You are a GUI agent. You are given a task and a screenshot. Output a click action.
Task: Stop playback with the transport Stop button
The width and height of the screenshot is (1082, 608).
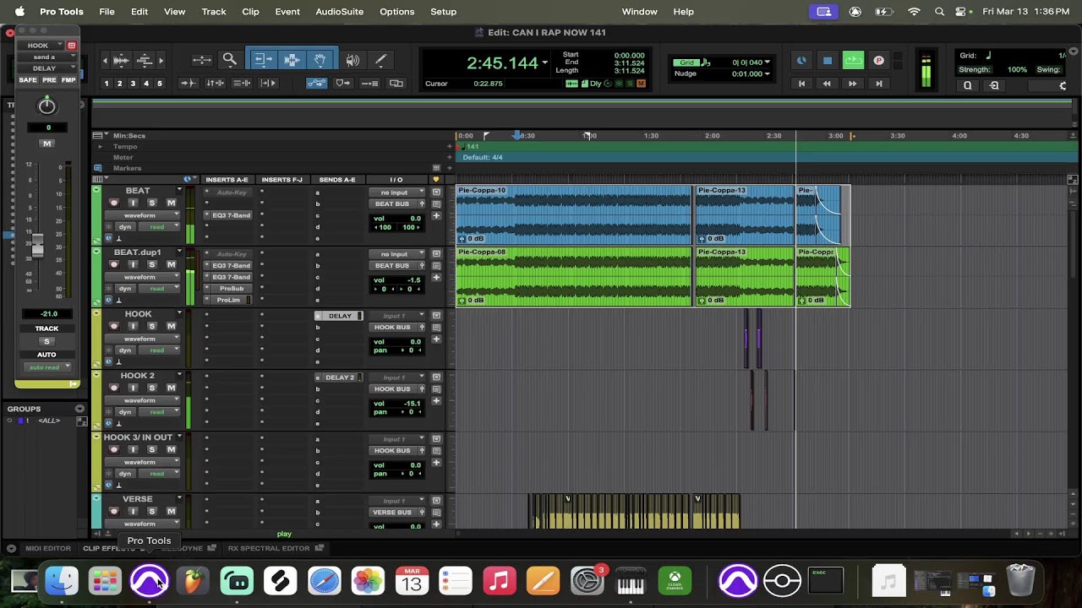828,60
